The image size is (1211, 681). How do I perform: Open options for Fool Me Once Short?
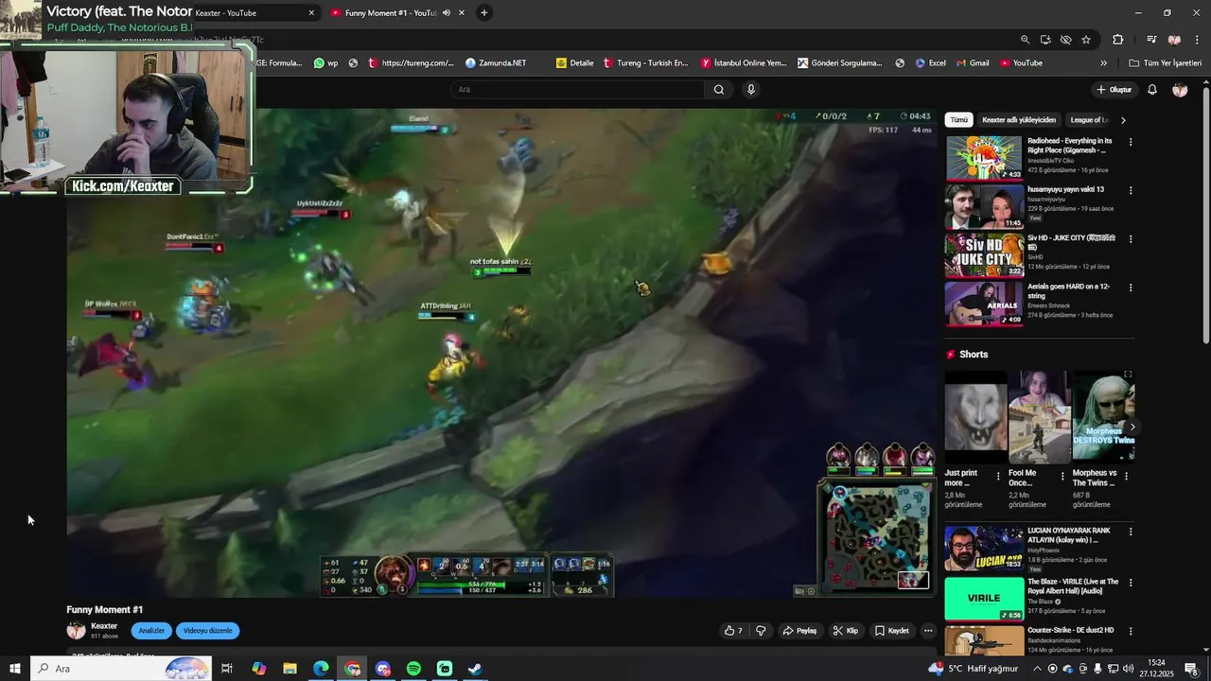tap(1062, 477)
